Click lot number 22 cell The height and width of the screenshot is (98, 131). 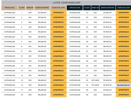point(87,27)
